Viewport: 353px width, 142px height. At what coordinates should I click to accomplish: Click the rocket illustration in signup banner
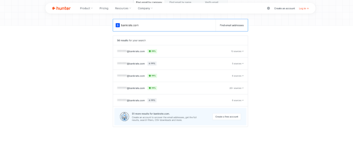(x=124, y=117)
